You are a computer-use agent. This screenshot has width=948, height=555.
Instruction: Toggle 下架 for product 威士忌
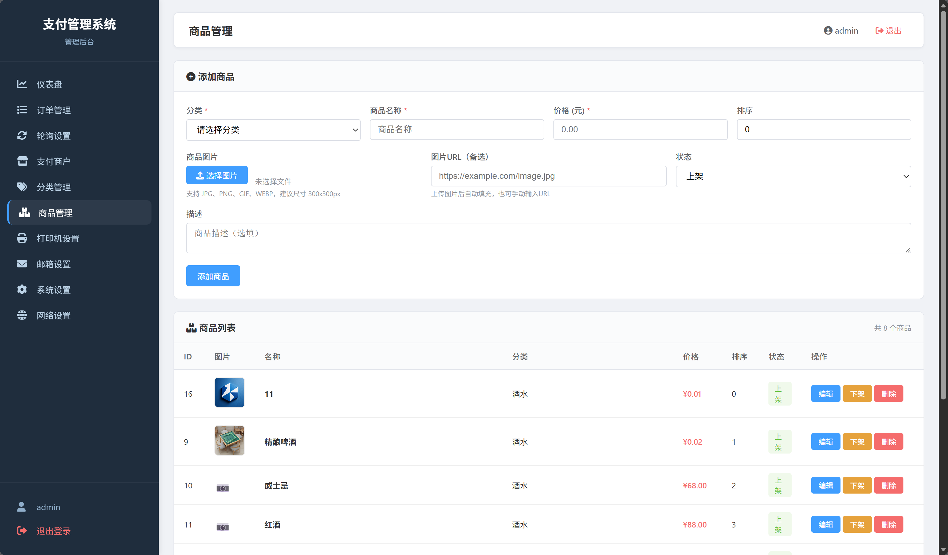[857, 485]
